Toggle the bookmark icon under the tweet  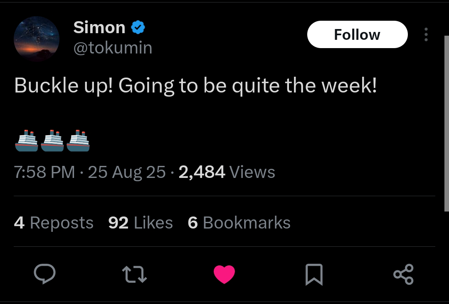(x=314, y=275)
